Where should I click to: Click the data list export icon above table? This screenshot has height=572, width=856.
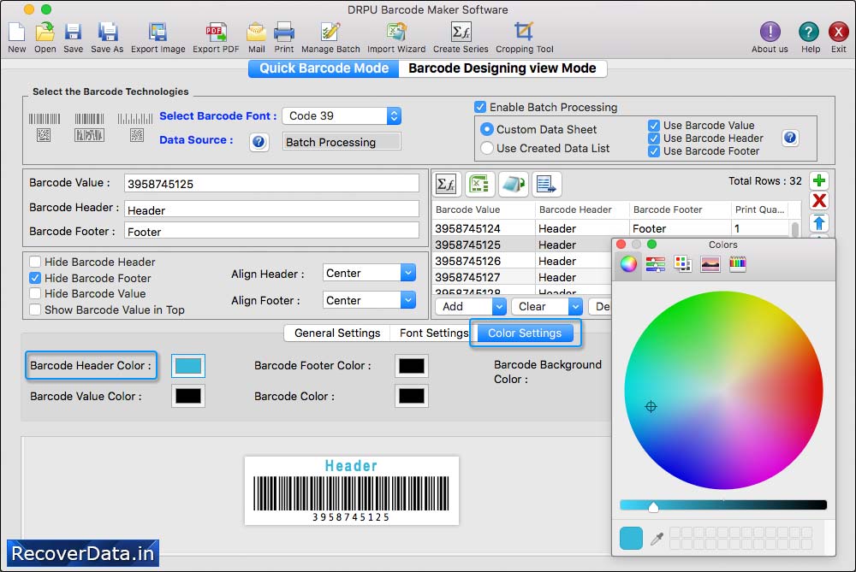[546, 185]
